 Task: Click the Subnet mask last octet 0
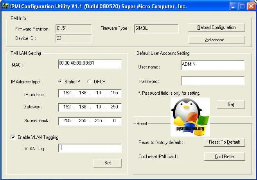pos(114,121)
